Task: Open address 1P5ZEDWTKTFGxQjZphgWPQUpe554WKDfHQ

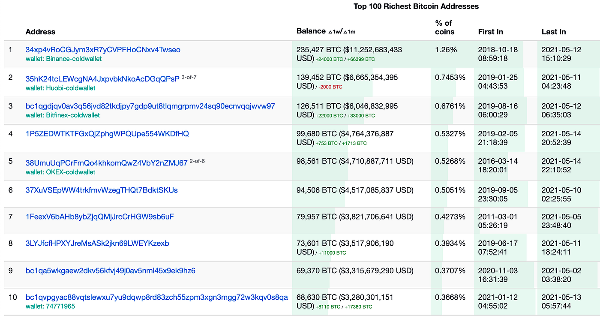Action: click(x=107, y=134)
